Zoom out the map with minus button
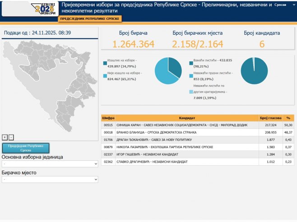This screenshot has height=222, width=297. pos(11,137)
